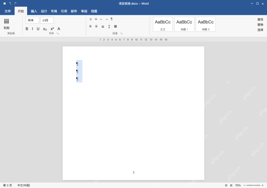The width and height of the screenshot is (267, 188).
Task: Zoom out with the minus button
Action: pos(245,185)
